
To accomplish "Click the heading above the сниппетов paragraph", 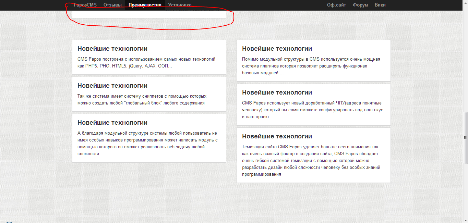I will (112, 86).
